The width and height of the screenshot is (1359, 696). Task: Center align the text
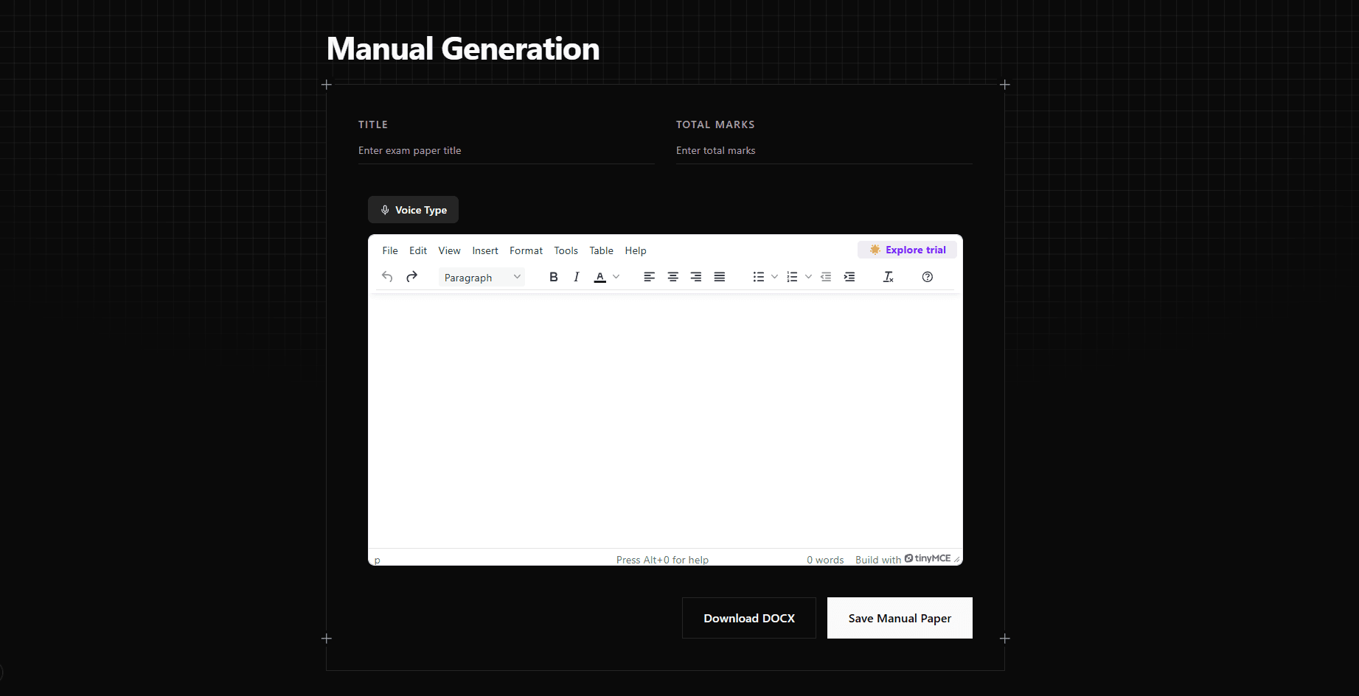tap(672, 277)
